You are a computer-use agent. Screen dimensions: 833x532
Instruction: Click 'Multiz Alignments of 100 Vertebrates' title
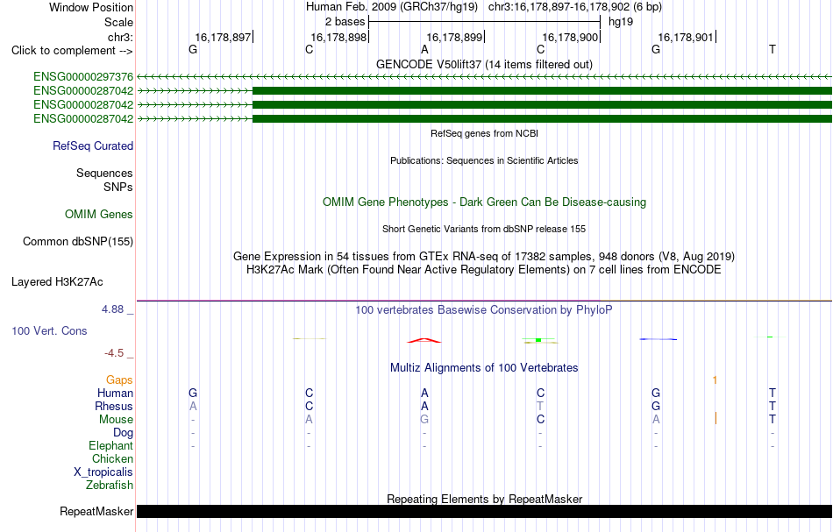tap(484, 368)
